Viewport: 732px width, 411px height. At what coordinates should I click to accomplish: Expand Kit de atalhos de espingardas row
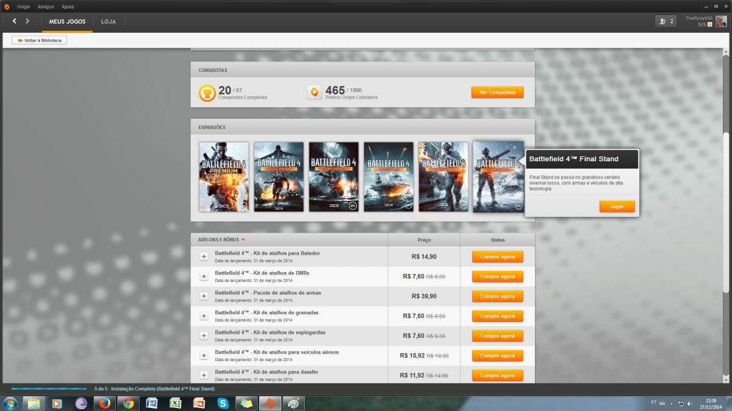tap(204, 335)
